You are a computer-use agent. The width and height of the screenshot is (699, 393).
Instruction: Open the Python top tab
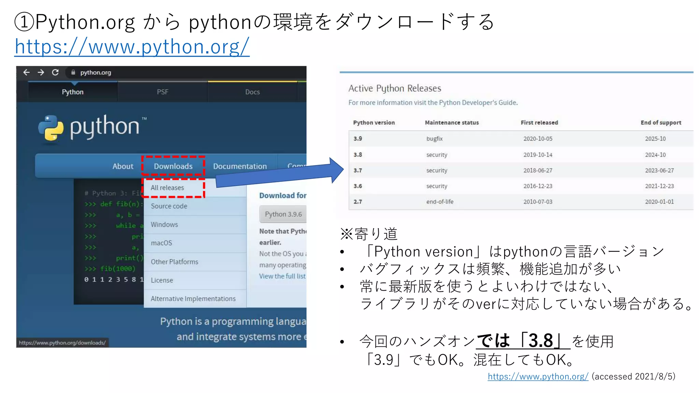coord(72,92)
